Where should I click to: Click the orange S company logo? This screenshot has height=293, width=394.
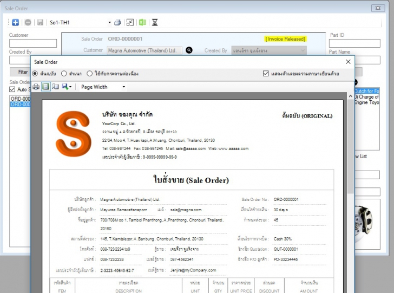[74, 134]
